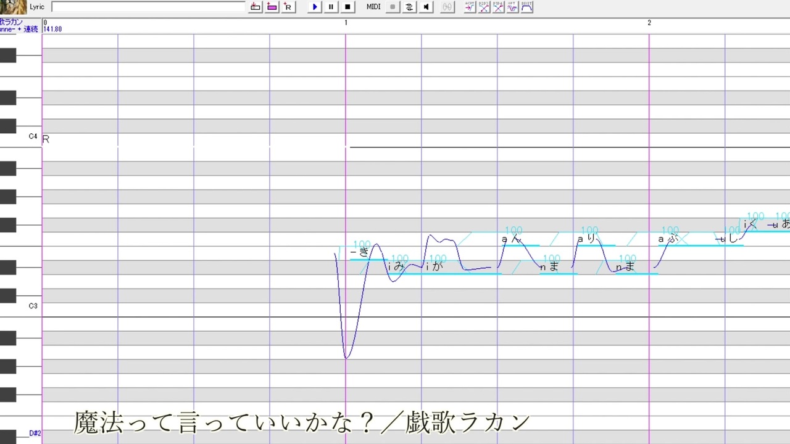Toggle the grayed headphones option
This screenshot has width=790, height=444.
click(x=446, y=7)
